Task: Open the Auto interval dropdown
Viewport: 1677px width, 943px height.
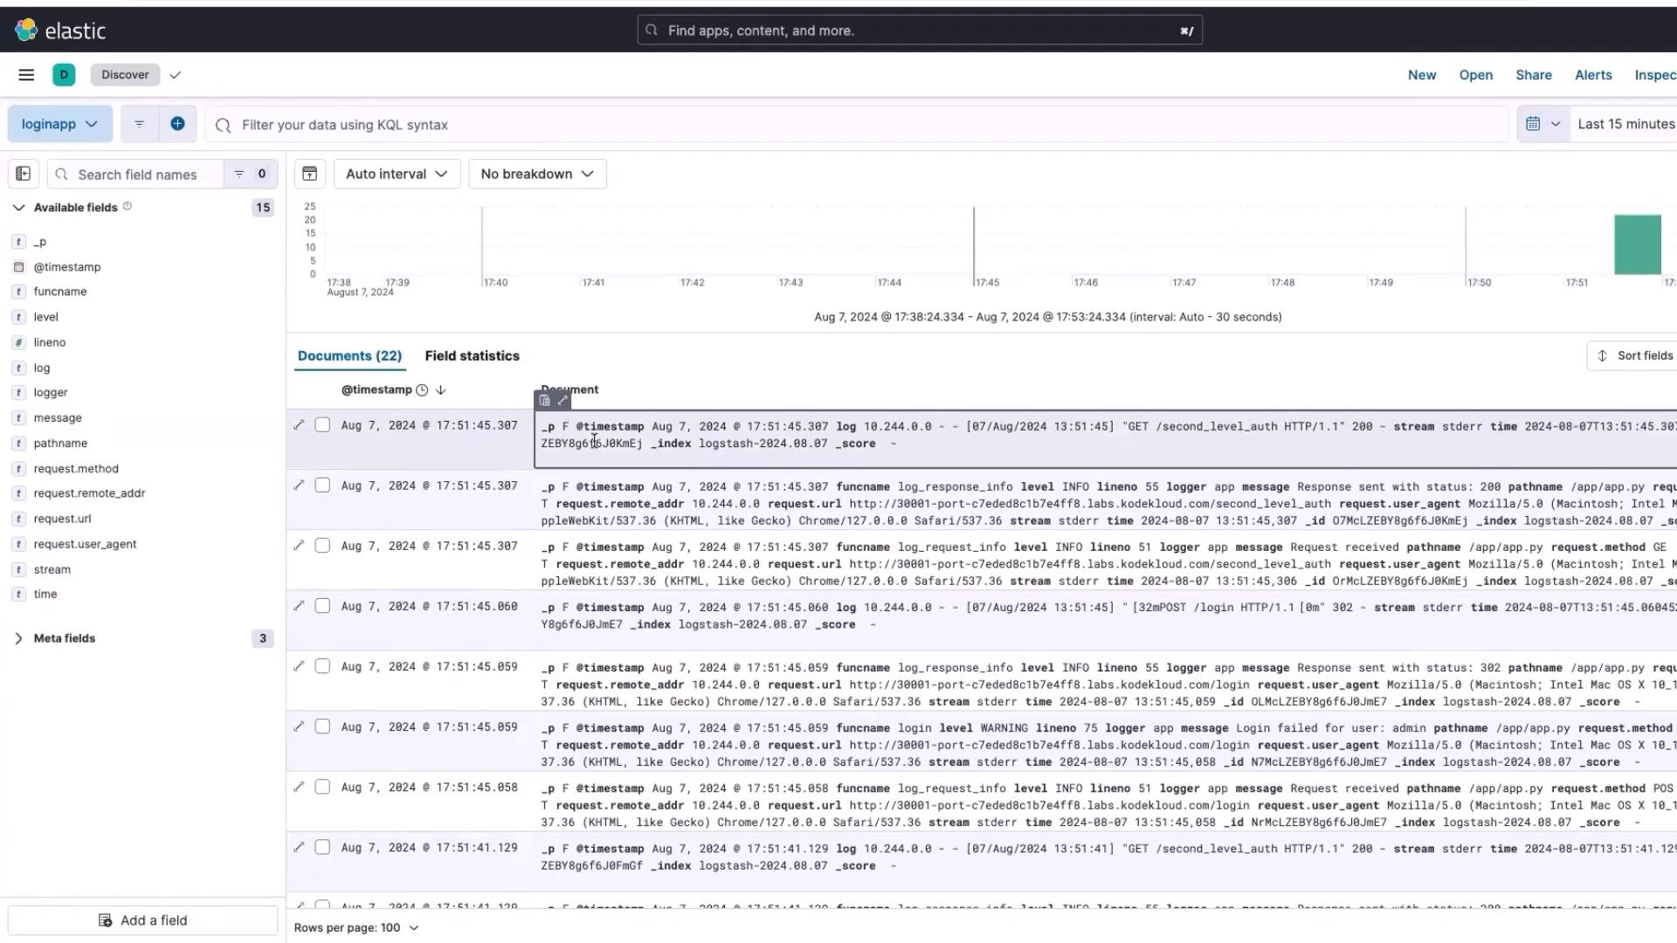Action: pos(397,174)
